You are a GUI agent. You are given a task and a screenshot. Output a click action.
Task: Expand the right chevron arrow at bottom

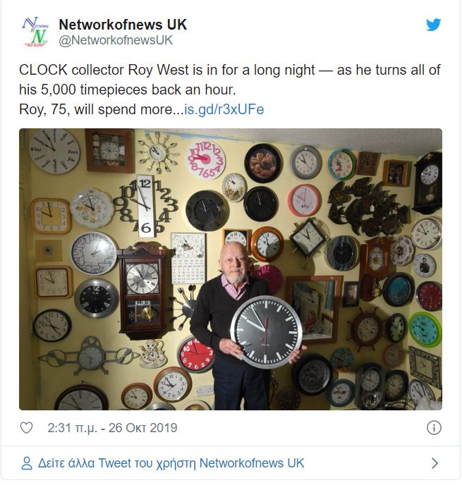pos(434,463)
